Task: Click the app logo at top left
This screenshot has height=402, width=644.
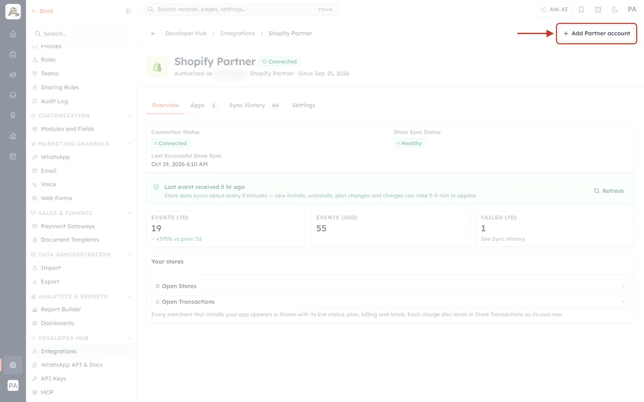Action: click(13, 12)
